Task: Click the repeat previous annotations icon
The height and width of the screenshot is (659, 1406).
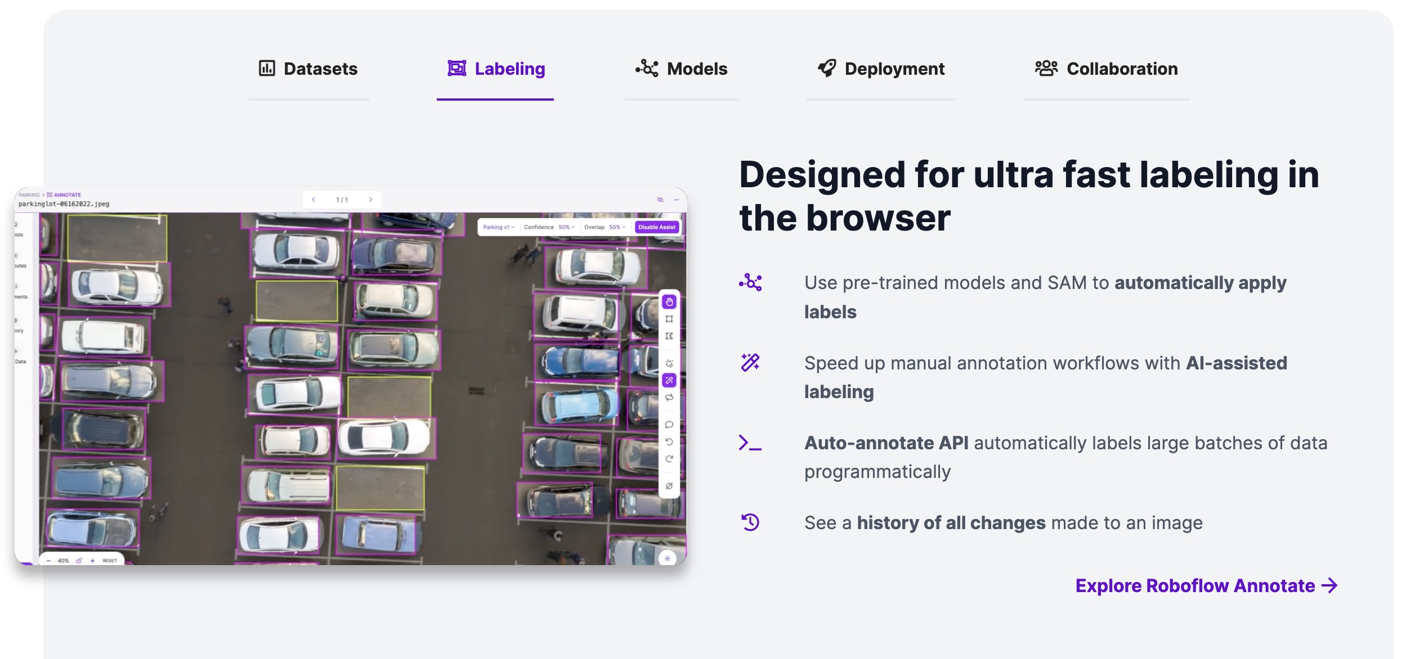Action: point(669,398)
